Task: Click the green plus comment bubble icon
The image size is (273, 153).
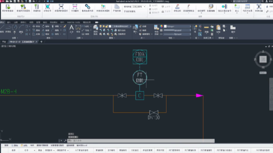Action: coord(237,7)
